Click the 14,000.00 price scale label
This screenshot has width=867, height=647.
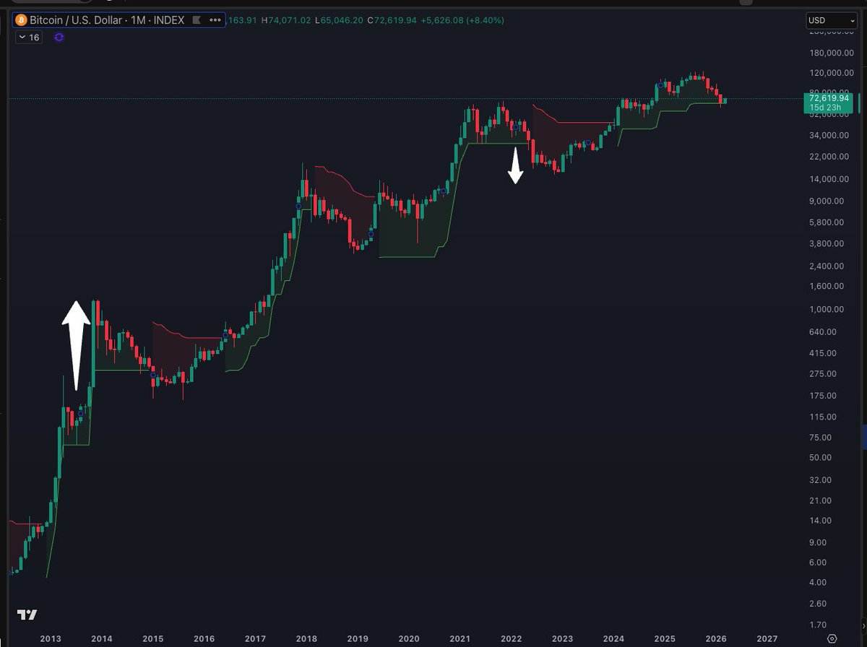(827, 179)
